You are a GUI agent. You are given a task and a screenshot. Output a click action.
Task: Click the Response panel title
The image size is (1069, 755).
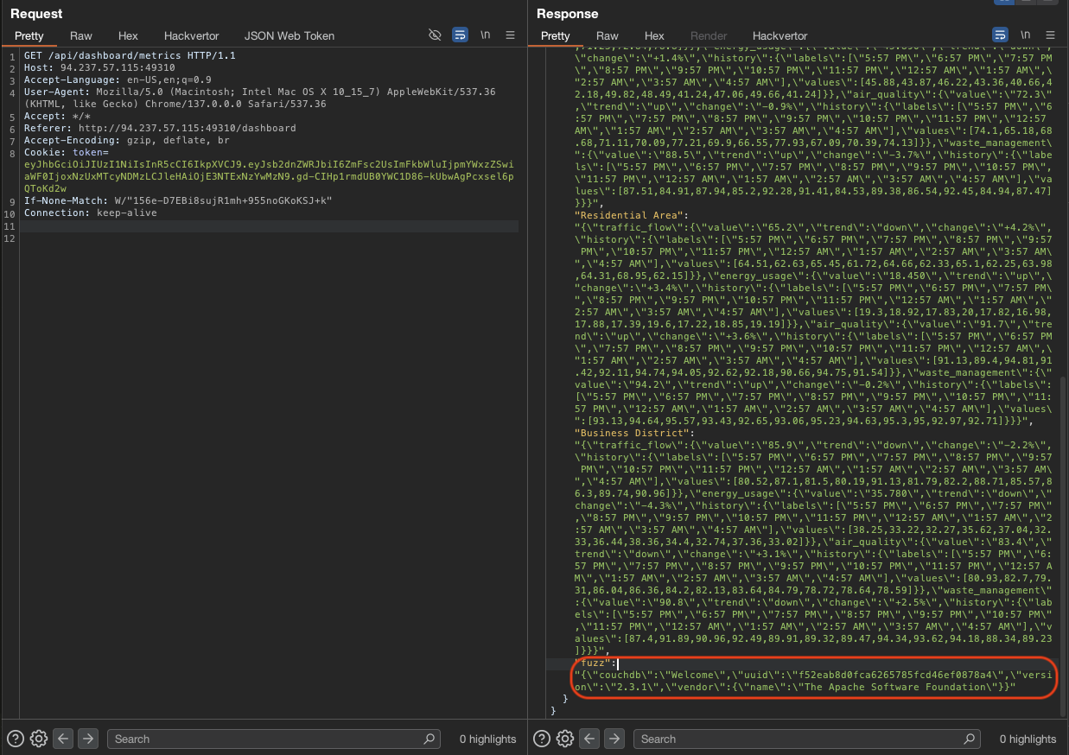pyautogui.click(x=567, y=14)
